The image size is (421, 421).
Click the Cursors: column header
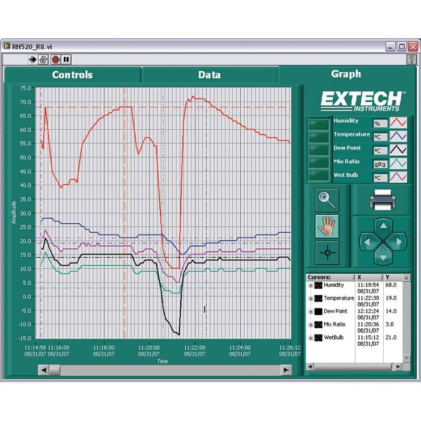[331, 277]
